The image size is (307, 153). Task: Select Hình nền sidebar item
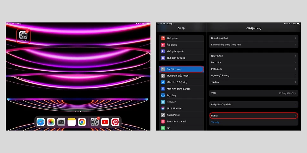click(x=181, y=102)
